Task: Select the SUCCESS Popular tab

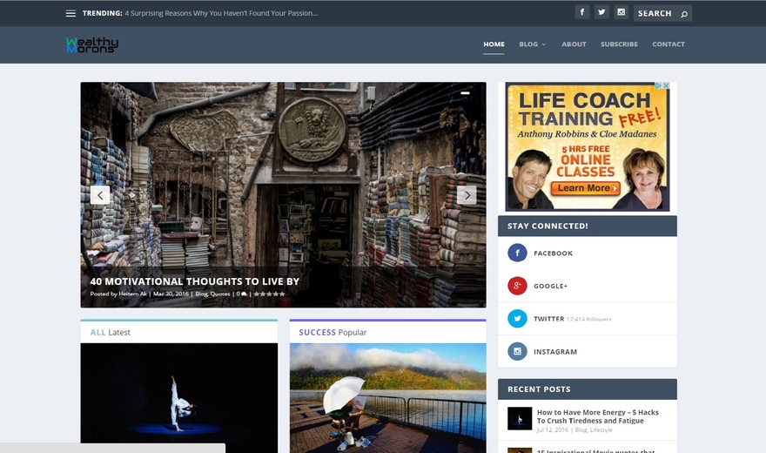Action: coord(333,332)
